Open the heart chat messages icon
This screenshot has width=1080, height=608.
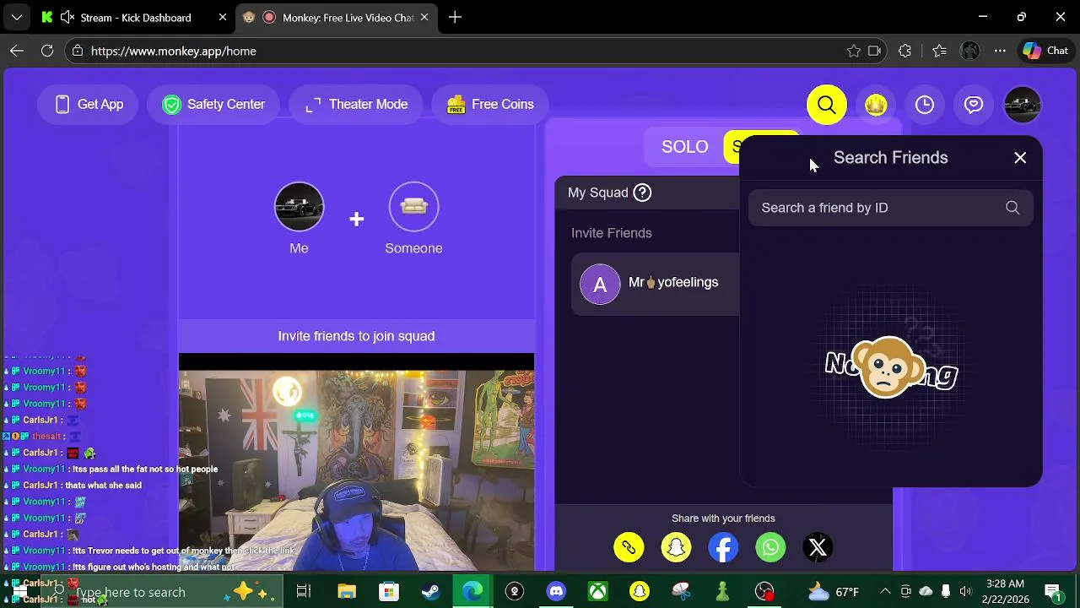[x=974, y=105]
